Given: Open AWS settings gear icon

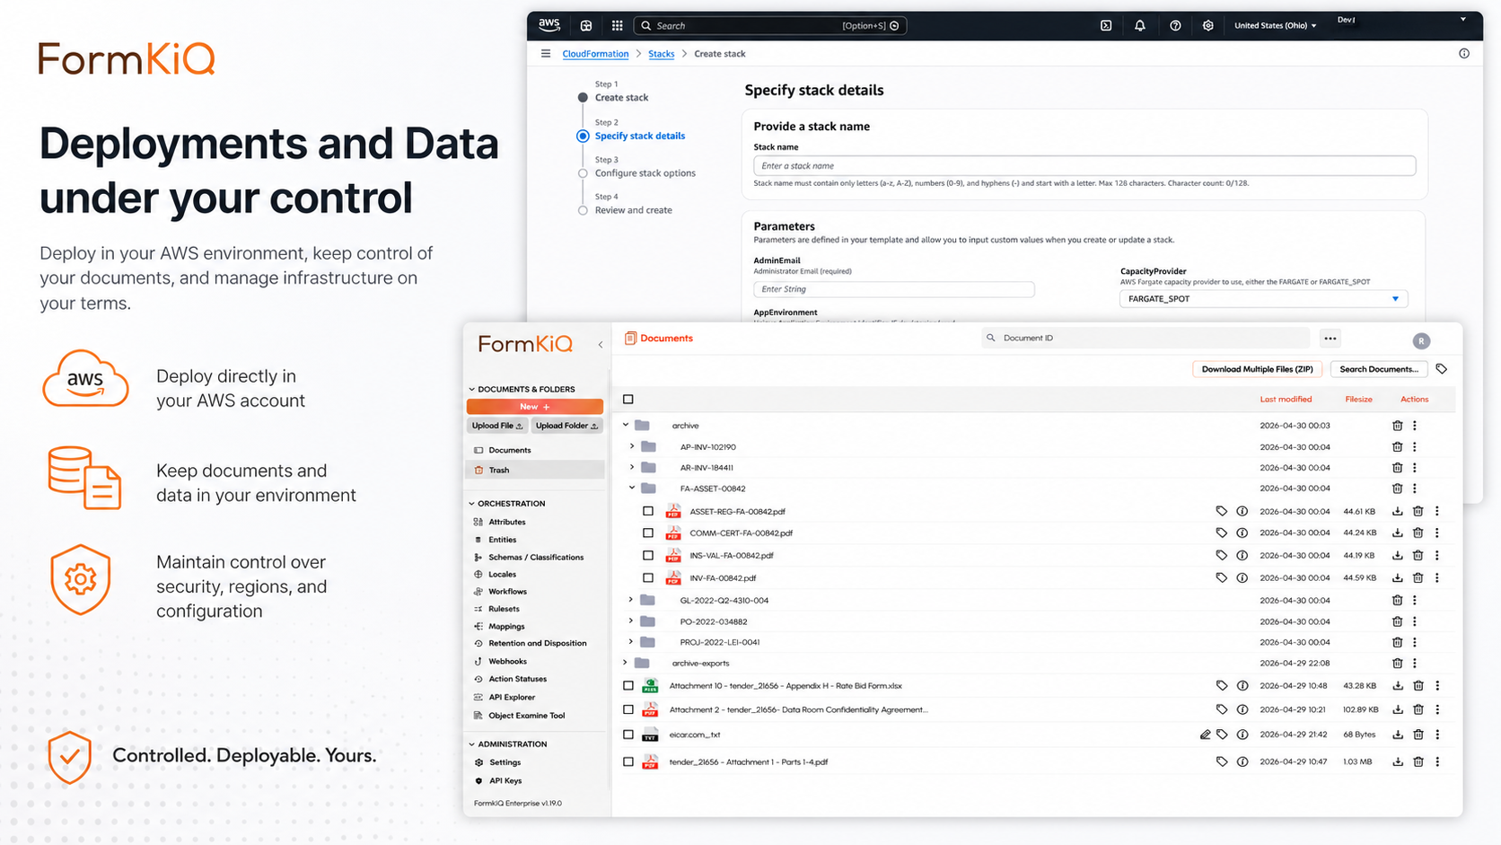Looking at the screenshot, I should pyautogui.click(x=1208, y=26).
